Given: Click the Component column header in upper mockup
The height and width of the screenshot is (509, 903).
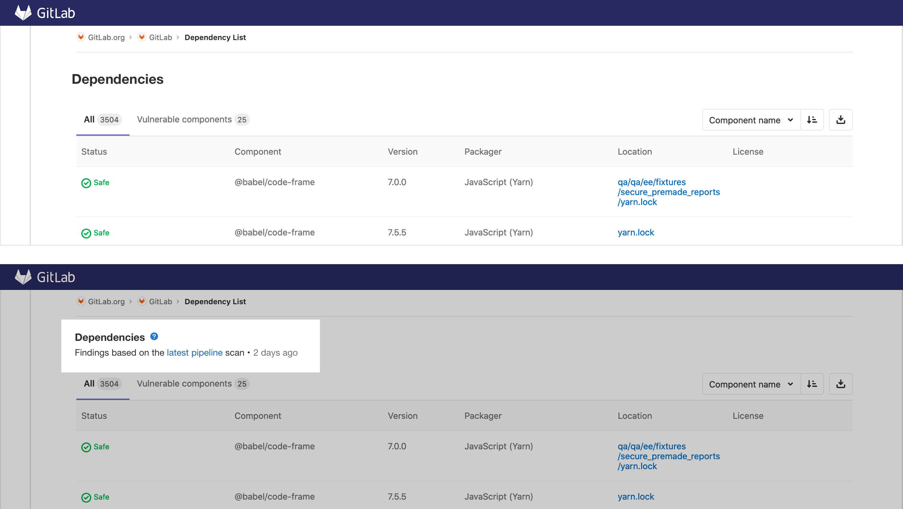Looking at the screenshot, I should 258,152.
